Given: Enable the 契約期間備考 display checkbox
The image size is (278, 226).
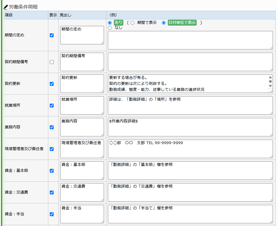Looking at the screenshot, I should coord(52,62).
